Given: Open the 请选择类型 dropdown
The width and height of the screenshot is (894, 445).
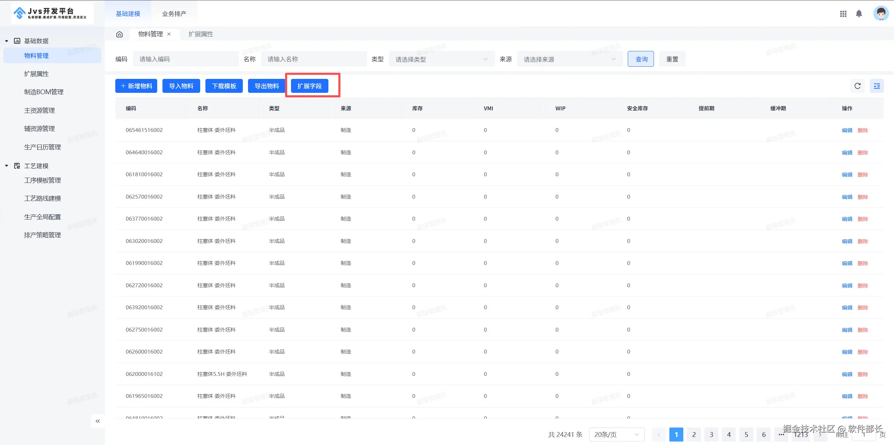Looking at the screenshot, I should [x=441, y=59].
